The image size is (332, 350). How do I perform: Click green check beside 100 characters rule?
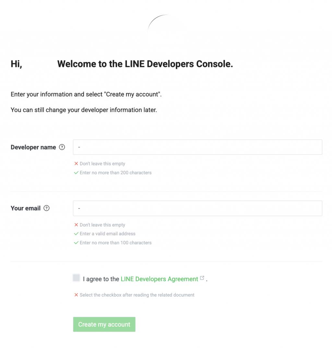[x=76, y=242]
